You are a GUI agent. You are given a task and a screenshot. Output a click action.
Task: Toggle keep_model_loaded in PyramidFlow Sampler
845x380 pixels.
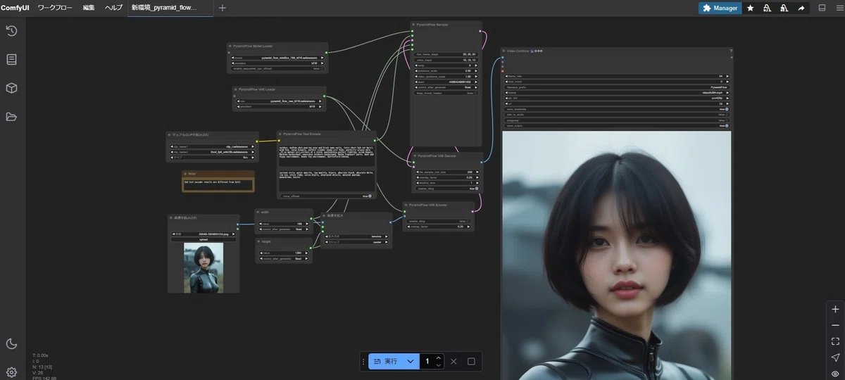446,92
